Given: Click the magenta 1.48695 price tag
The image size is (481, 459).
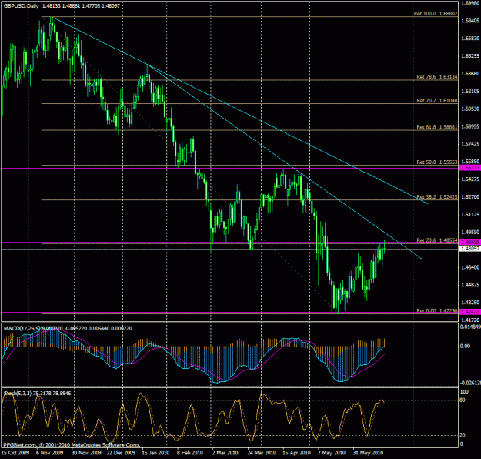Looking at the screenshot, I should [x=470, y=243].
